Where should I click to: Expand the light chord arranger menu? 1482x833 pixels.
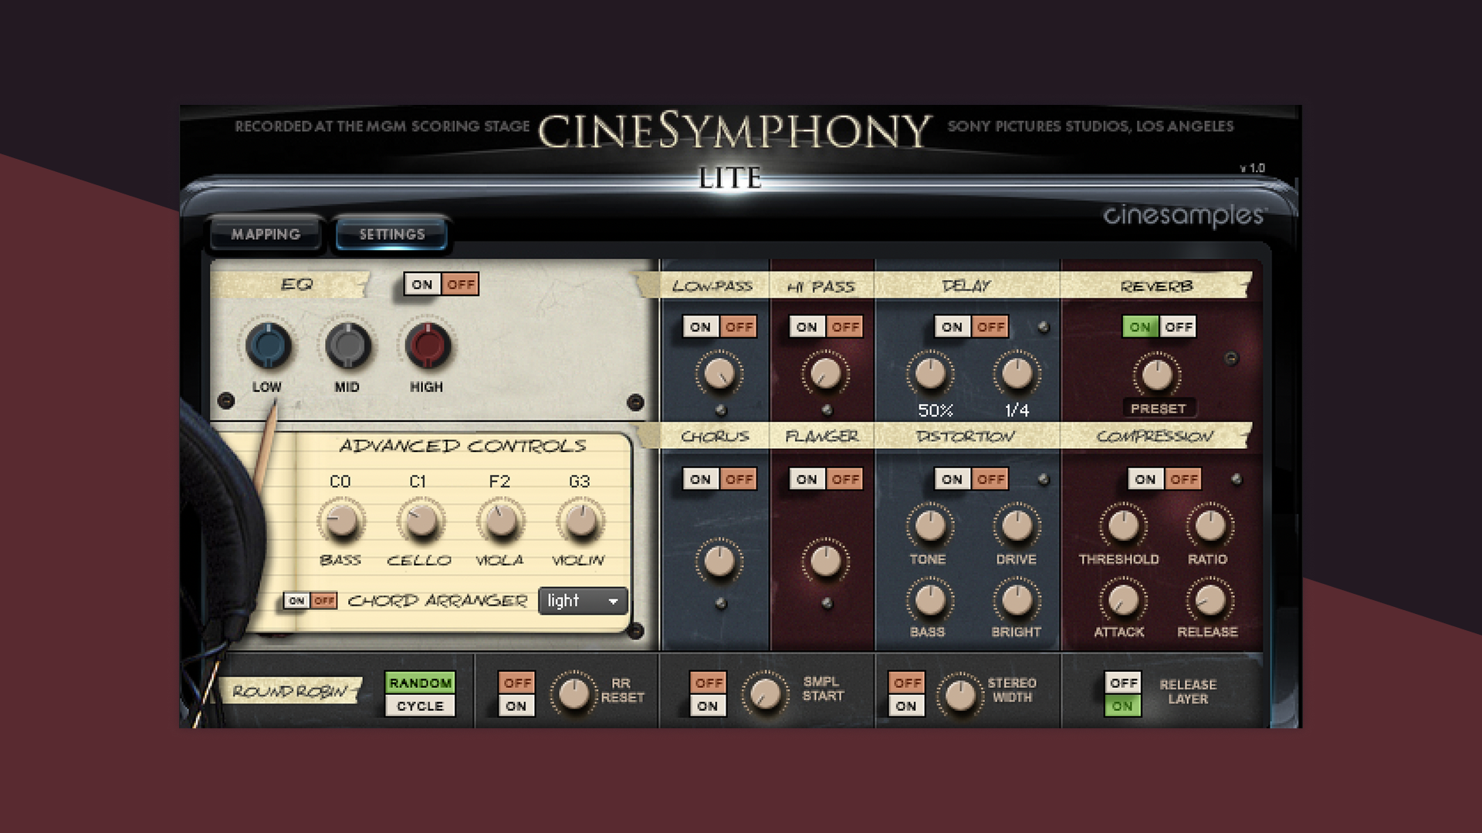point(612,601)
